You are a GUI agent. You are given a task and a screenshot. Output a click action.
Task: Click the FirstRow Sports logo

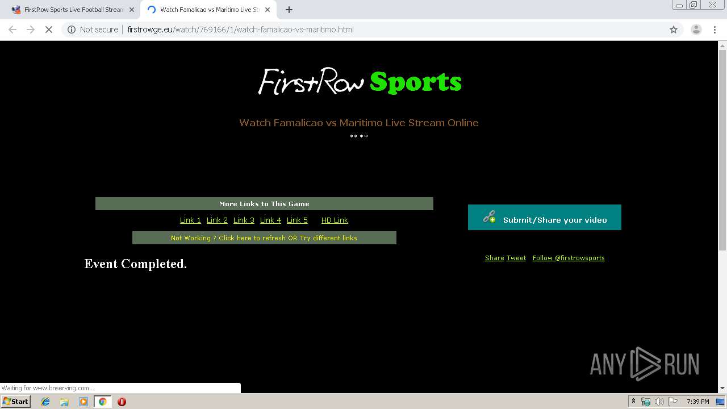(360, 81)
